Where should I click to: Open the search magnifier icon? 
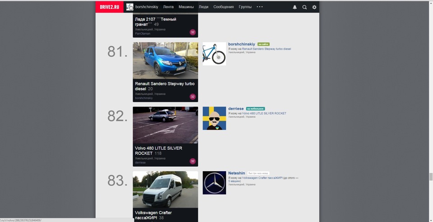(x=304, y=7)
